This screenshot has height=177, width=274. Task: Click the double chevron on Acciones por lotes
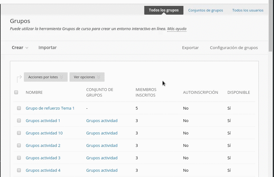point(61,77)
